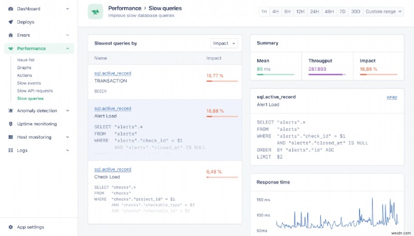Select the 24H time range
Viewport: 414px width, 236px height.
(x=315, y=11)
